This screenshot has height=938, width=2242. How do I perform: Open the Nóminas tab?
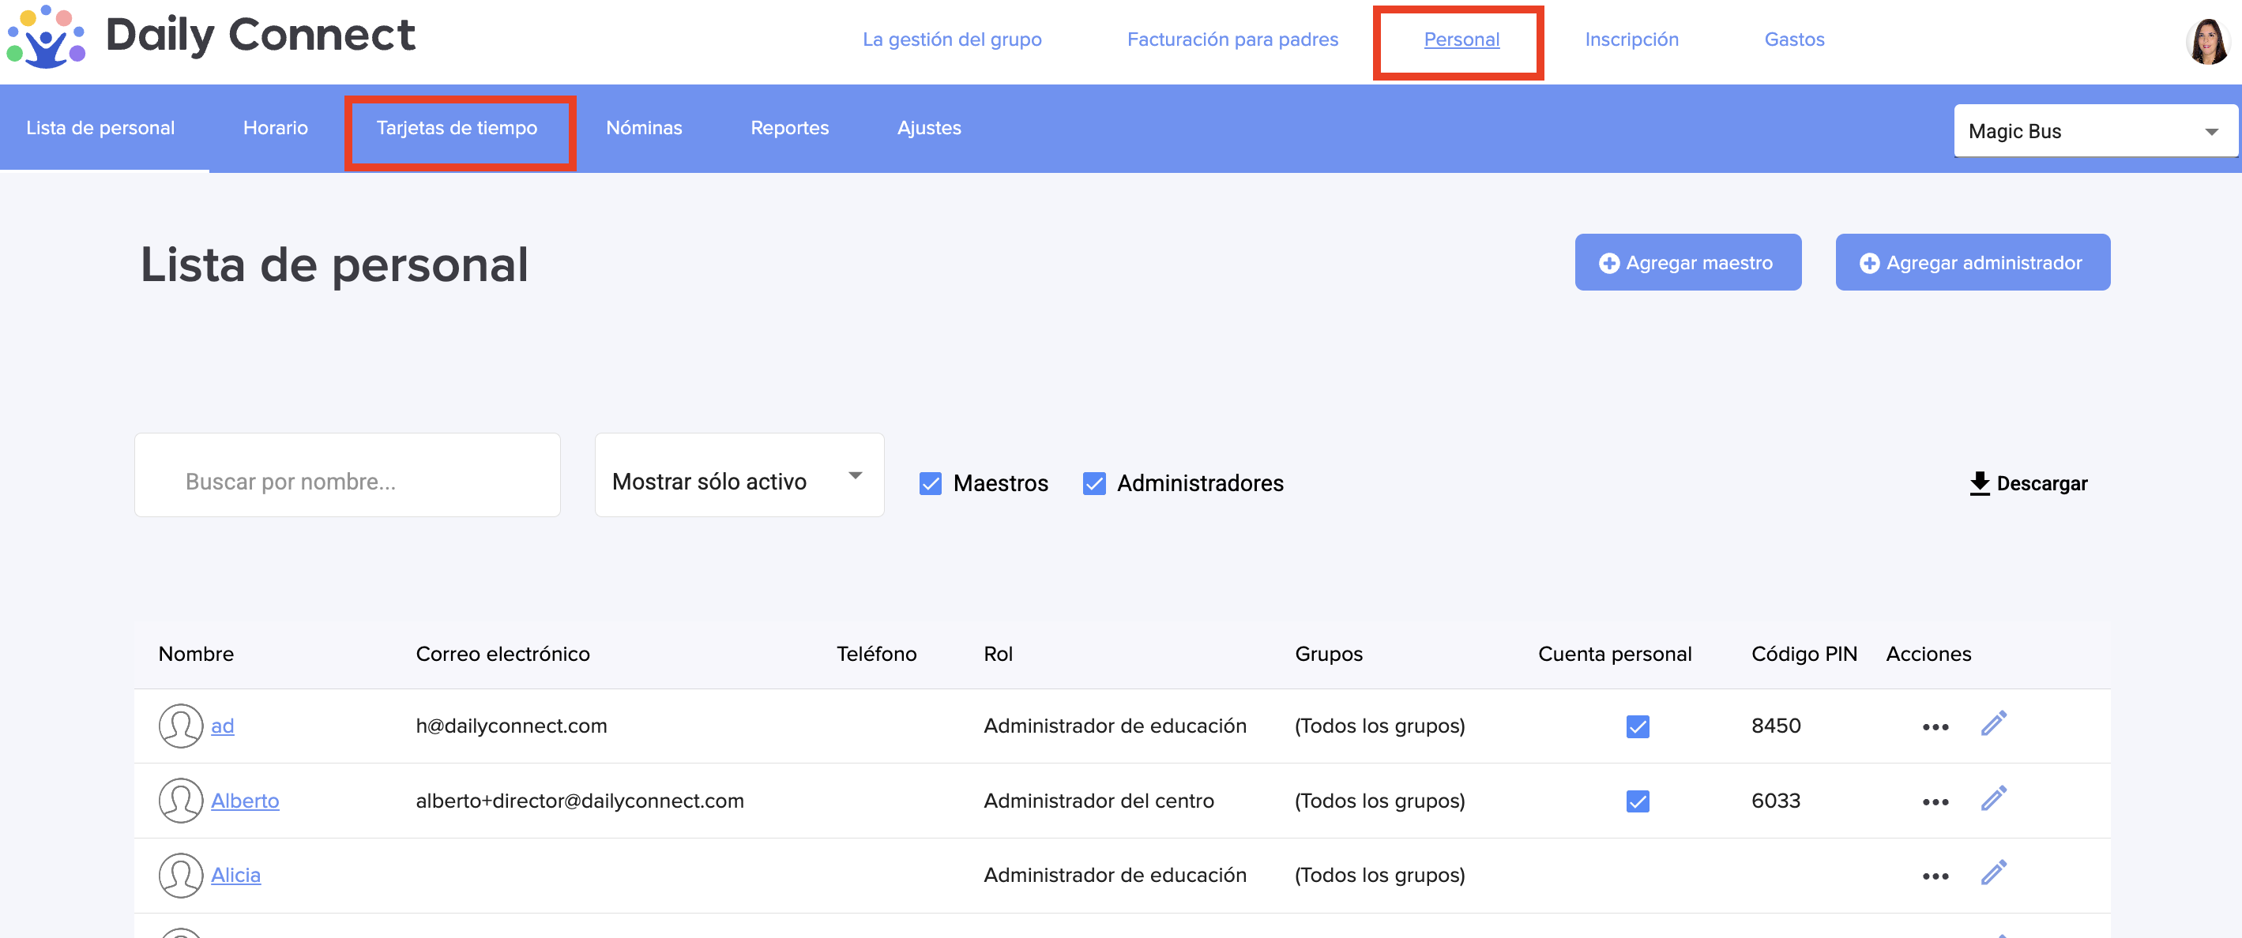point(643,128)
